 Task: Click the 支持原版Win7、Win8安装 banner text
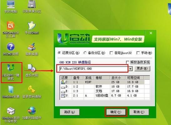(118, 39)
